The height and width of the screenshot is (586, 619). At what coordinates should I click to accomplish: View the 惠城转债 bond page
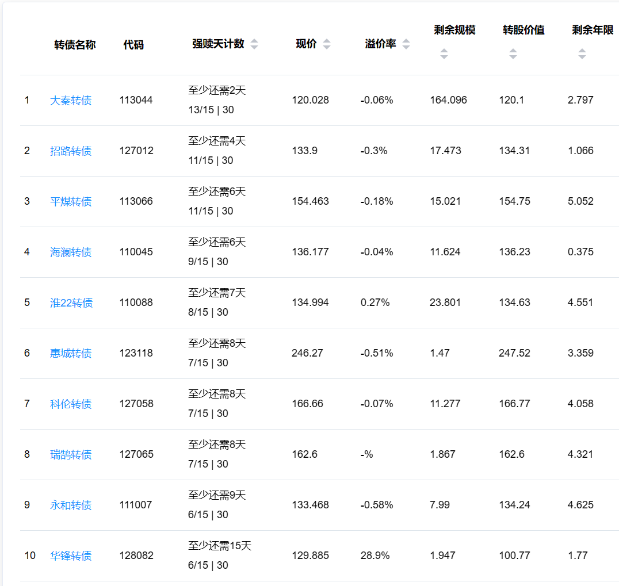coord(71,354)
